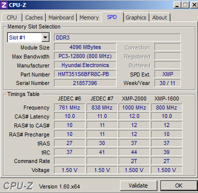The height and width of the screenshot is (193, 198).
Task: Click the empty Registered field
Action: pos(167,56)
